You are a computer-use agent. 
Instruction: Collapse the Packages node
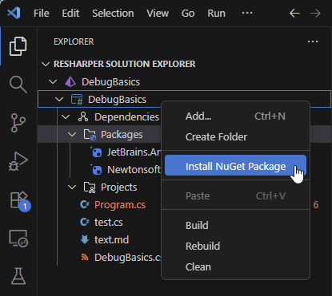pos(72,135)
